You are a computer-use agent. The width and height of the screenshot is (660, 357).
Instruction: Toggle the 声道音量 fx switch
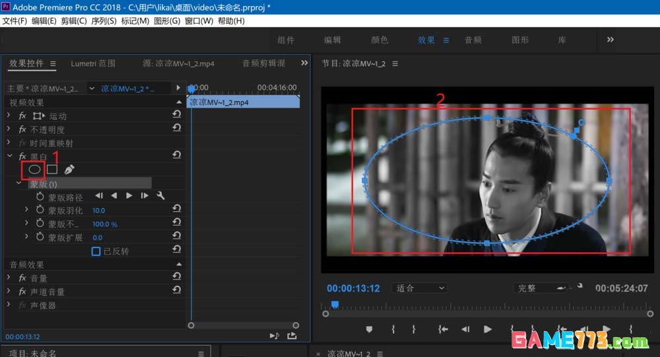(22, 291)
